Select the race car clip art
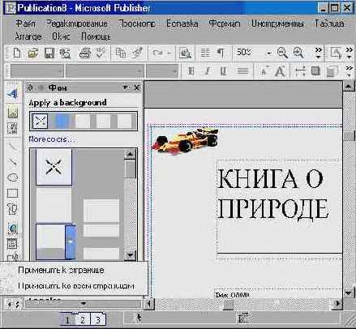 [185, 141]
